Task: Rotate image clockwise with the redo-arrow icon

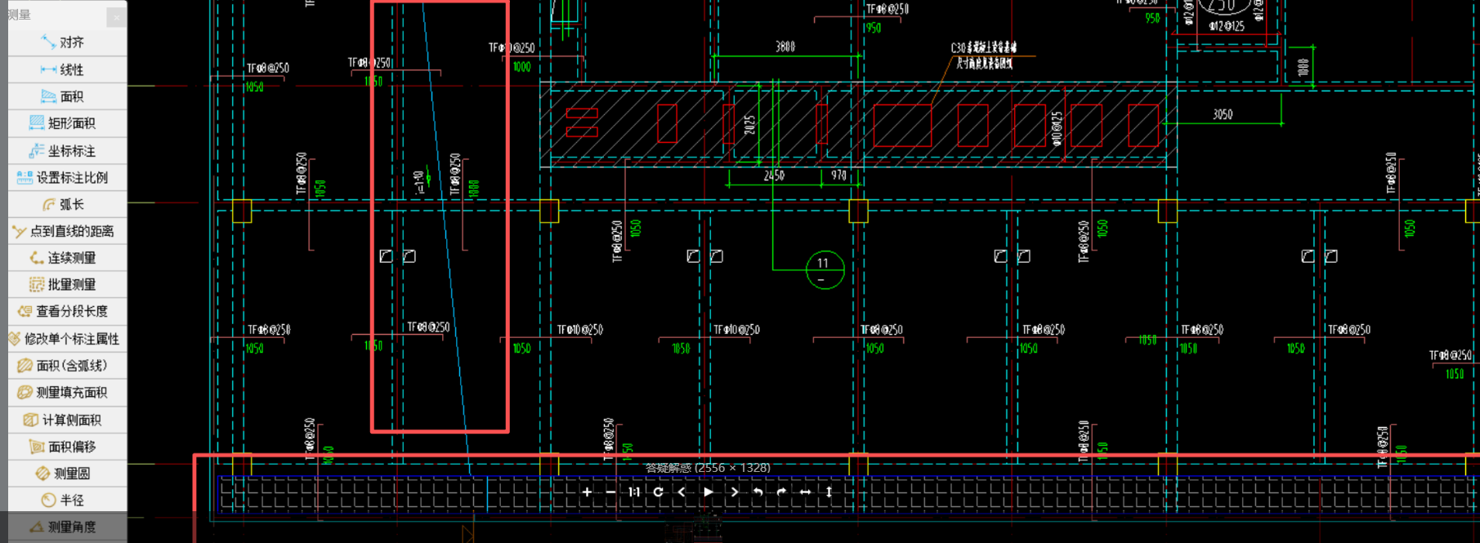Action: coord(781,492)
